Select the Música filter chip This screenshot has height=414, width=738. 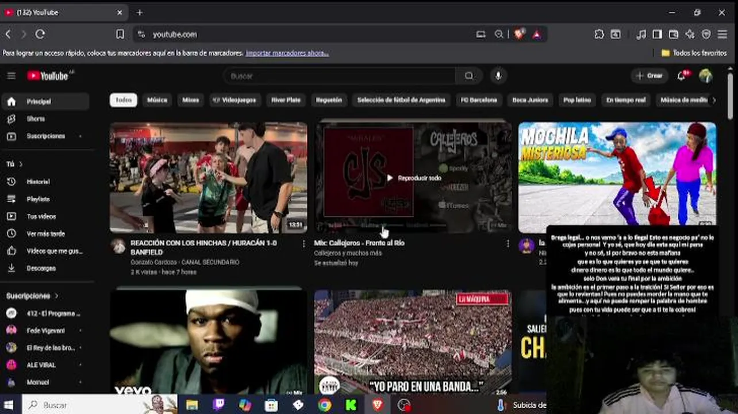(157, 100)
